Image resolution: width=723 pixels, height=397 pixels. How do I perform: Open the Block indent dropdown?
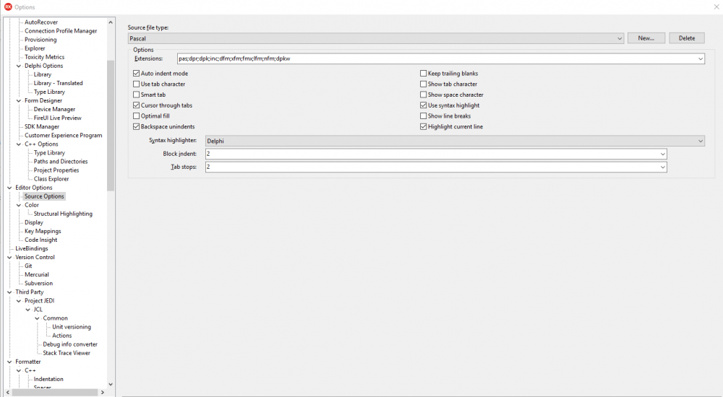662,154
